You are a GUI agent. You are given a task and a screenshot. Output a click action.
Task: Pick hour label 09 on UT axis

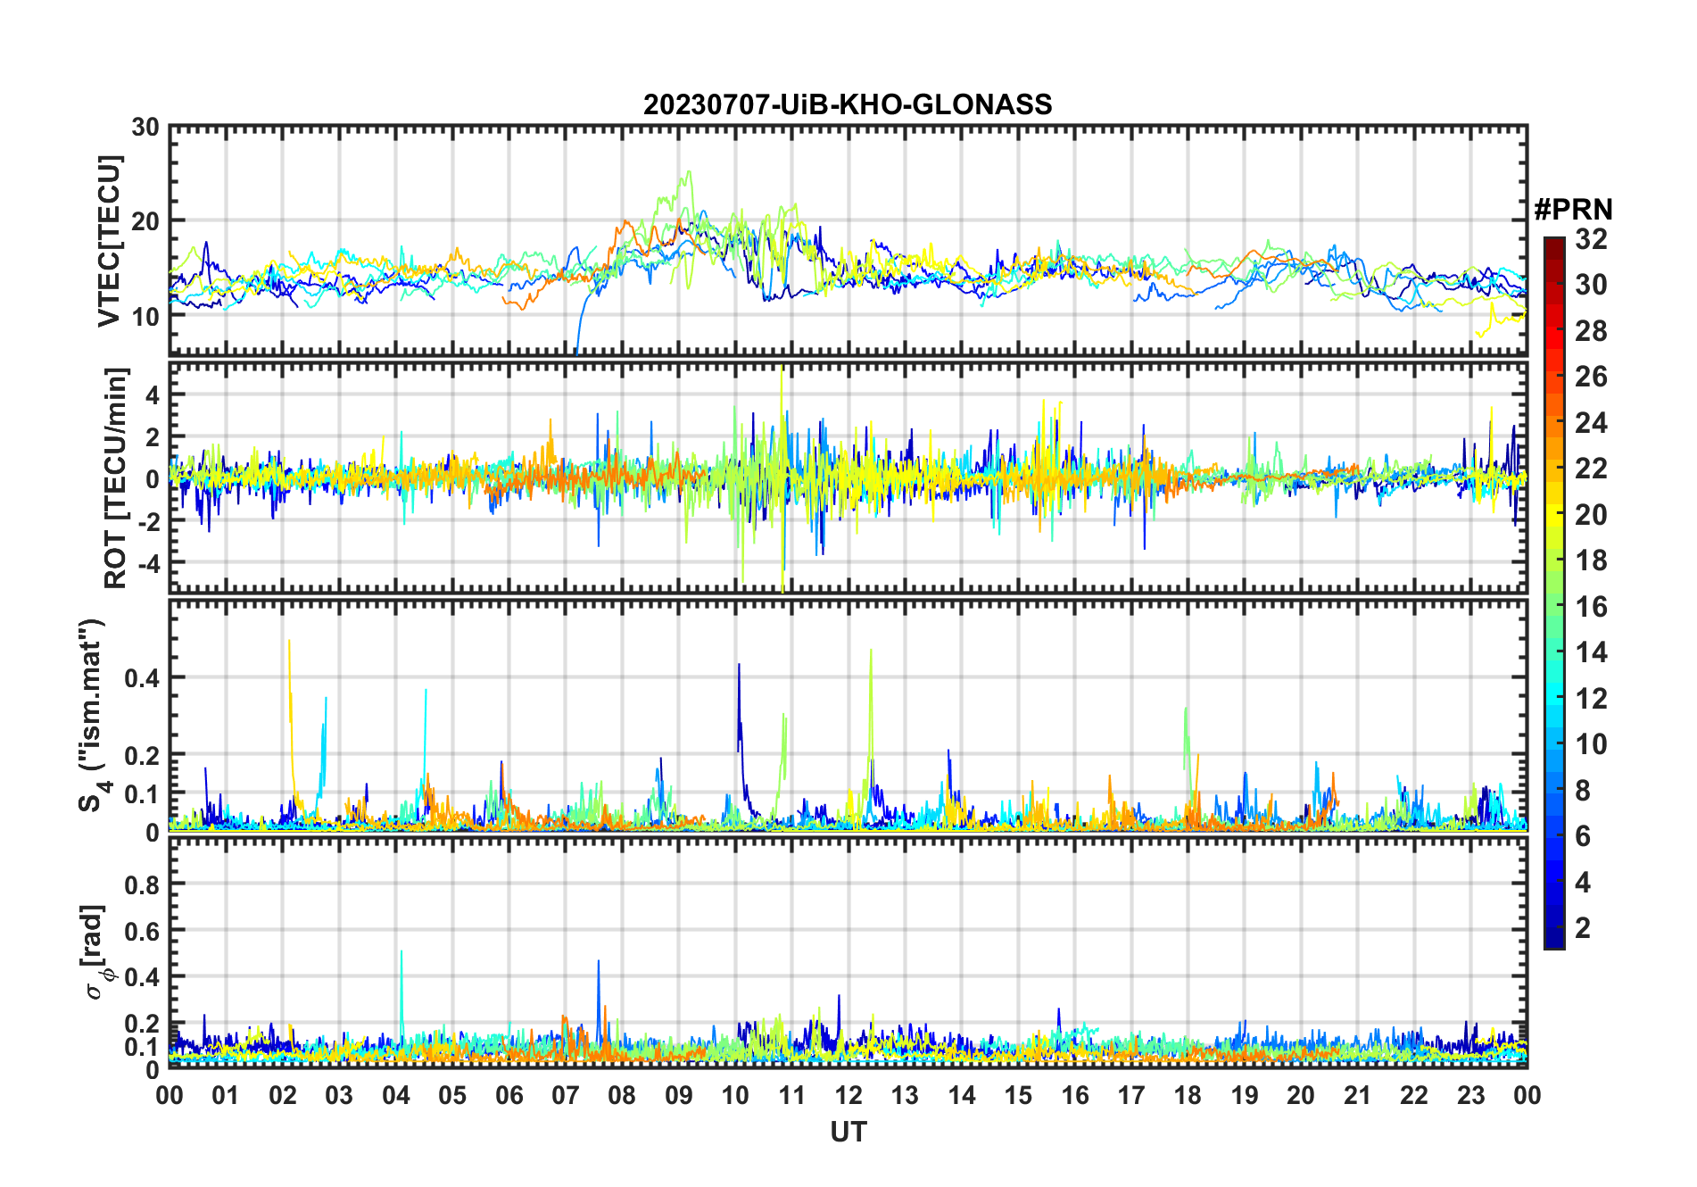(x=679, y=1096)
